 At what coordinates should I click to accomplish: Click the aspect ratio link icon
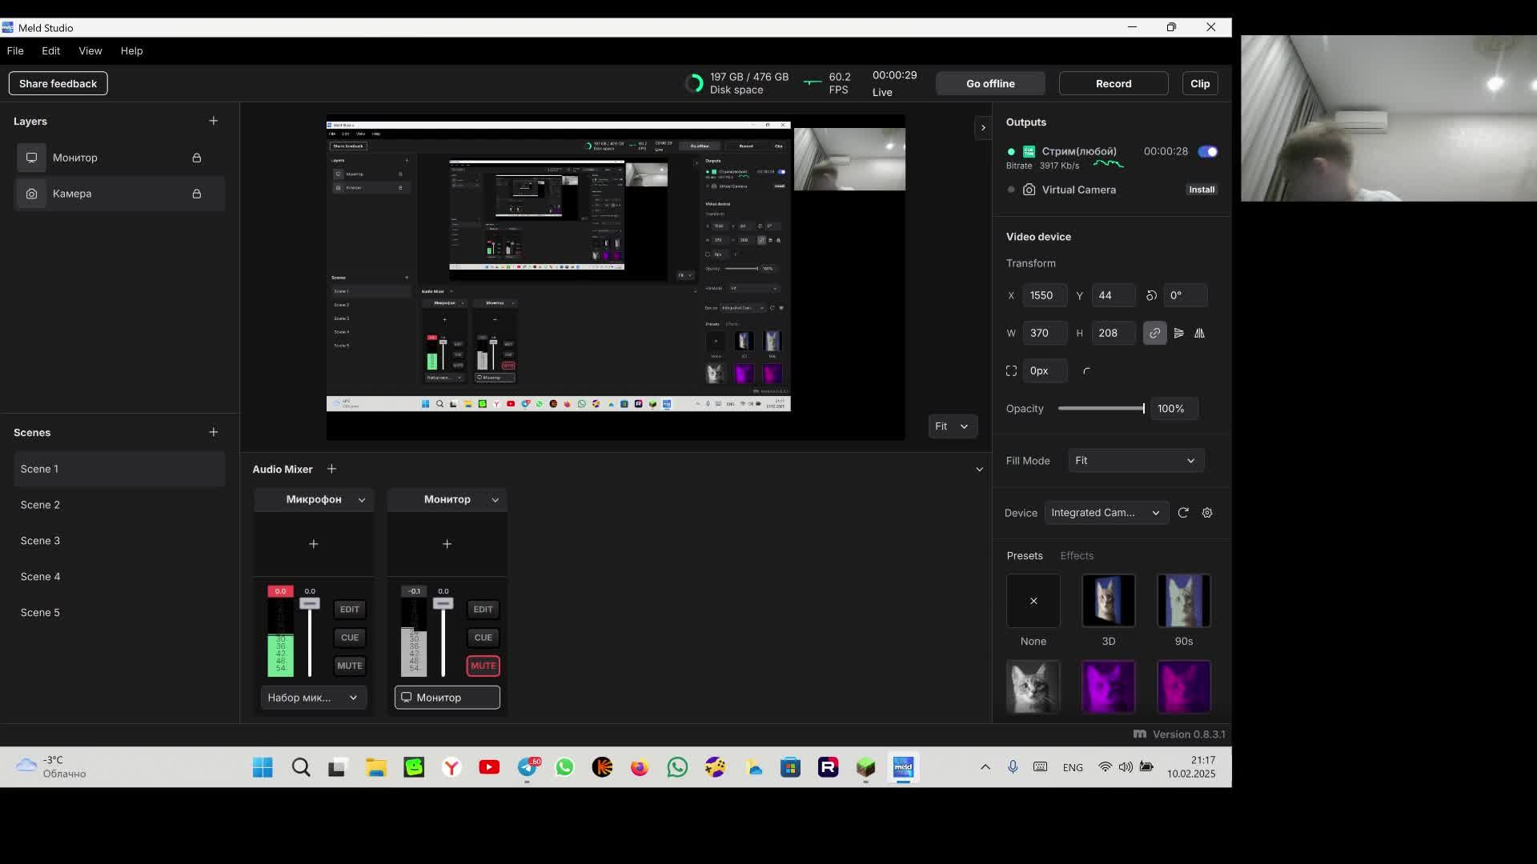(x=1154, y=333)
